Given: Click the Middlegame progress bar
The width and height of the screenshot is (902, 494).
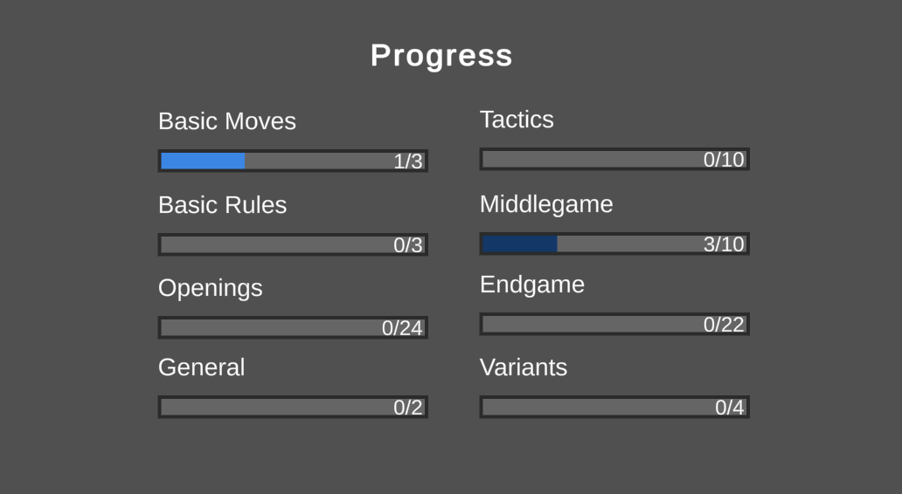Looking at the screenshot, I should [614, 244].
